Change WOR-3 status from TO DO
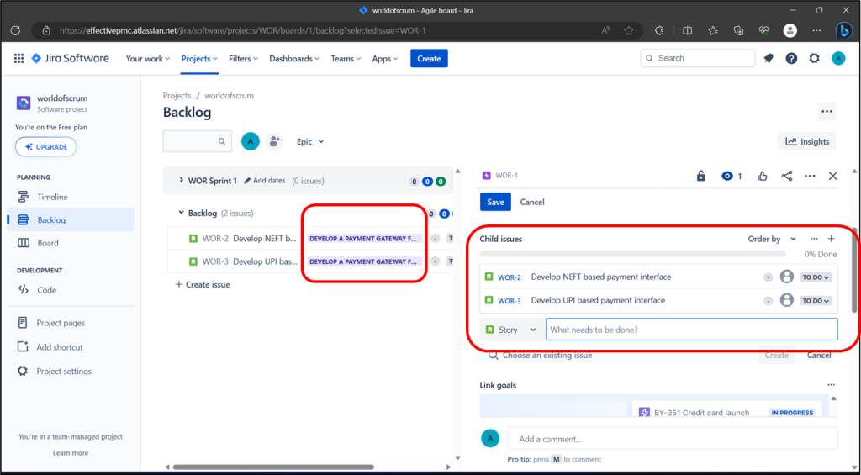Image resolution: width=861 pixels, height=475 pixels. tap(816, 301)
